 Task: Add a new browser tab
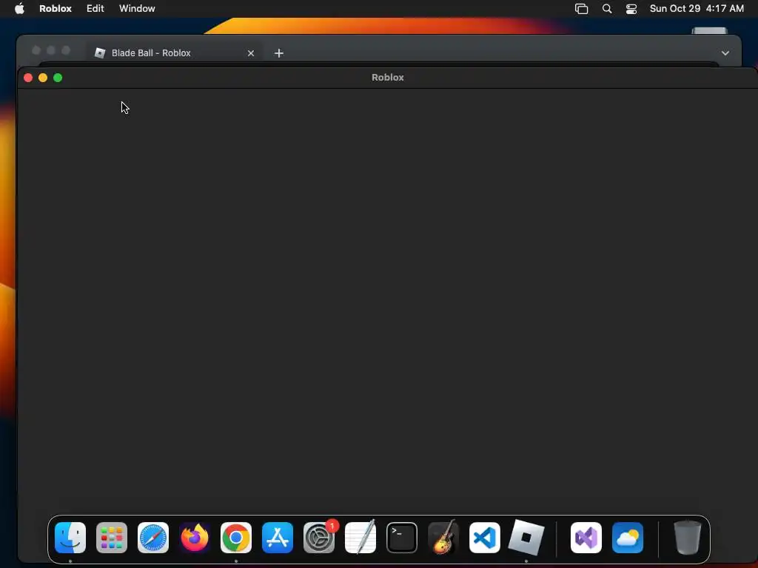[x=279, y=53]
